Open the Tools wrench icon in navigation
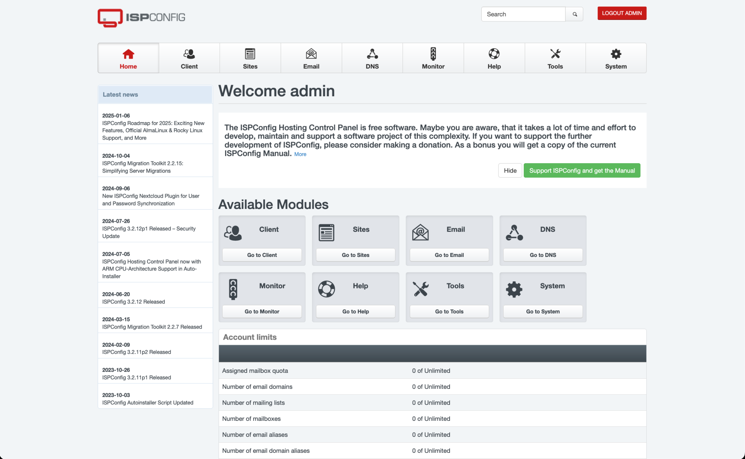 coord(555,54)
